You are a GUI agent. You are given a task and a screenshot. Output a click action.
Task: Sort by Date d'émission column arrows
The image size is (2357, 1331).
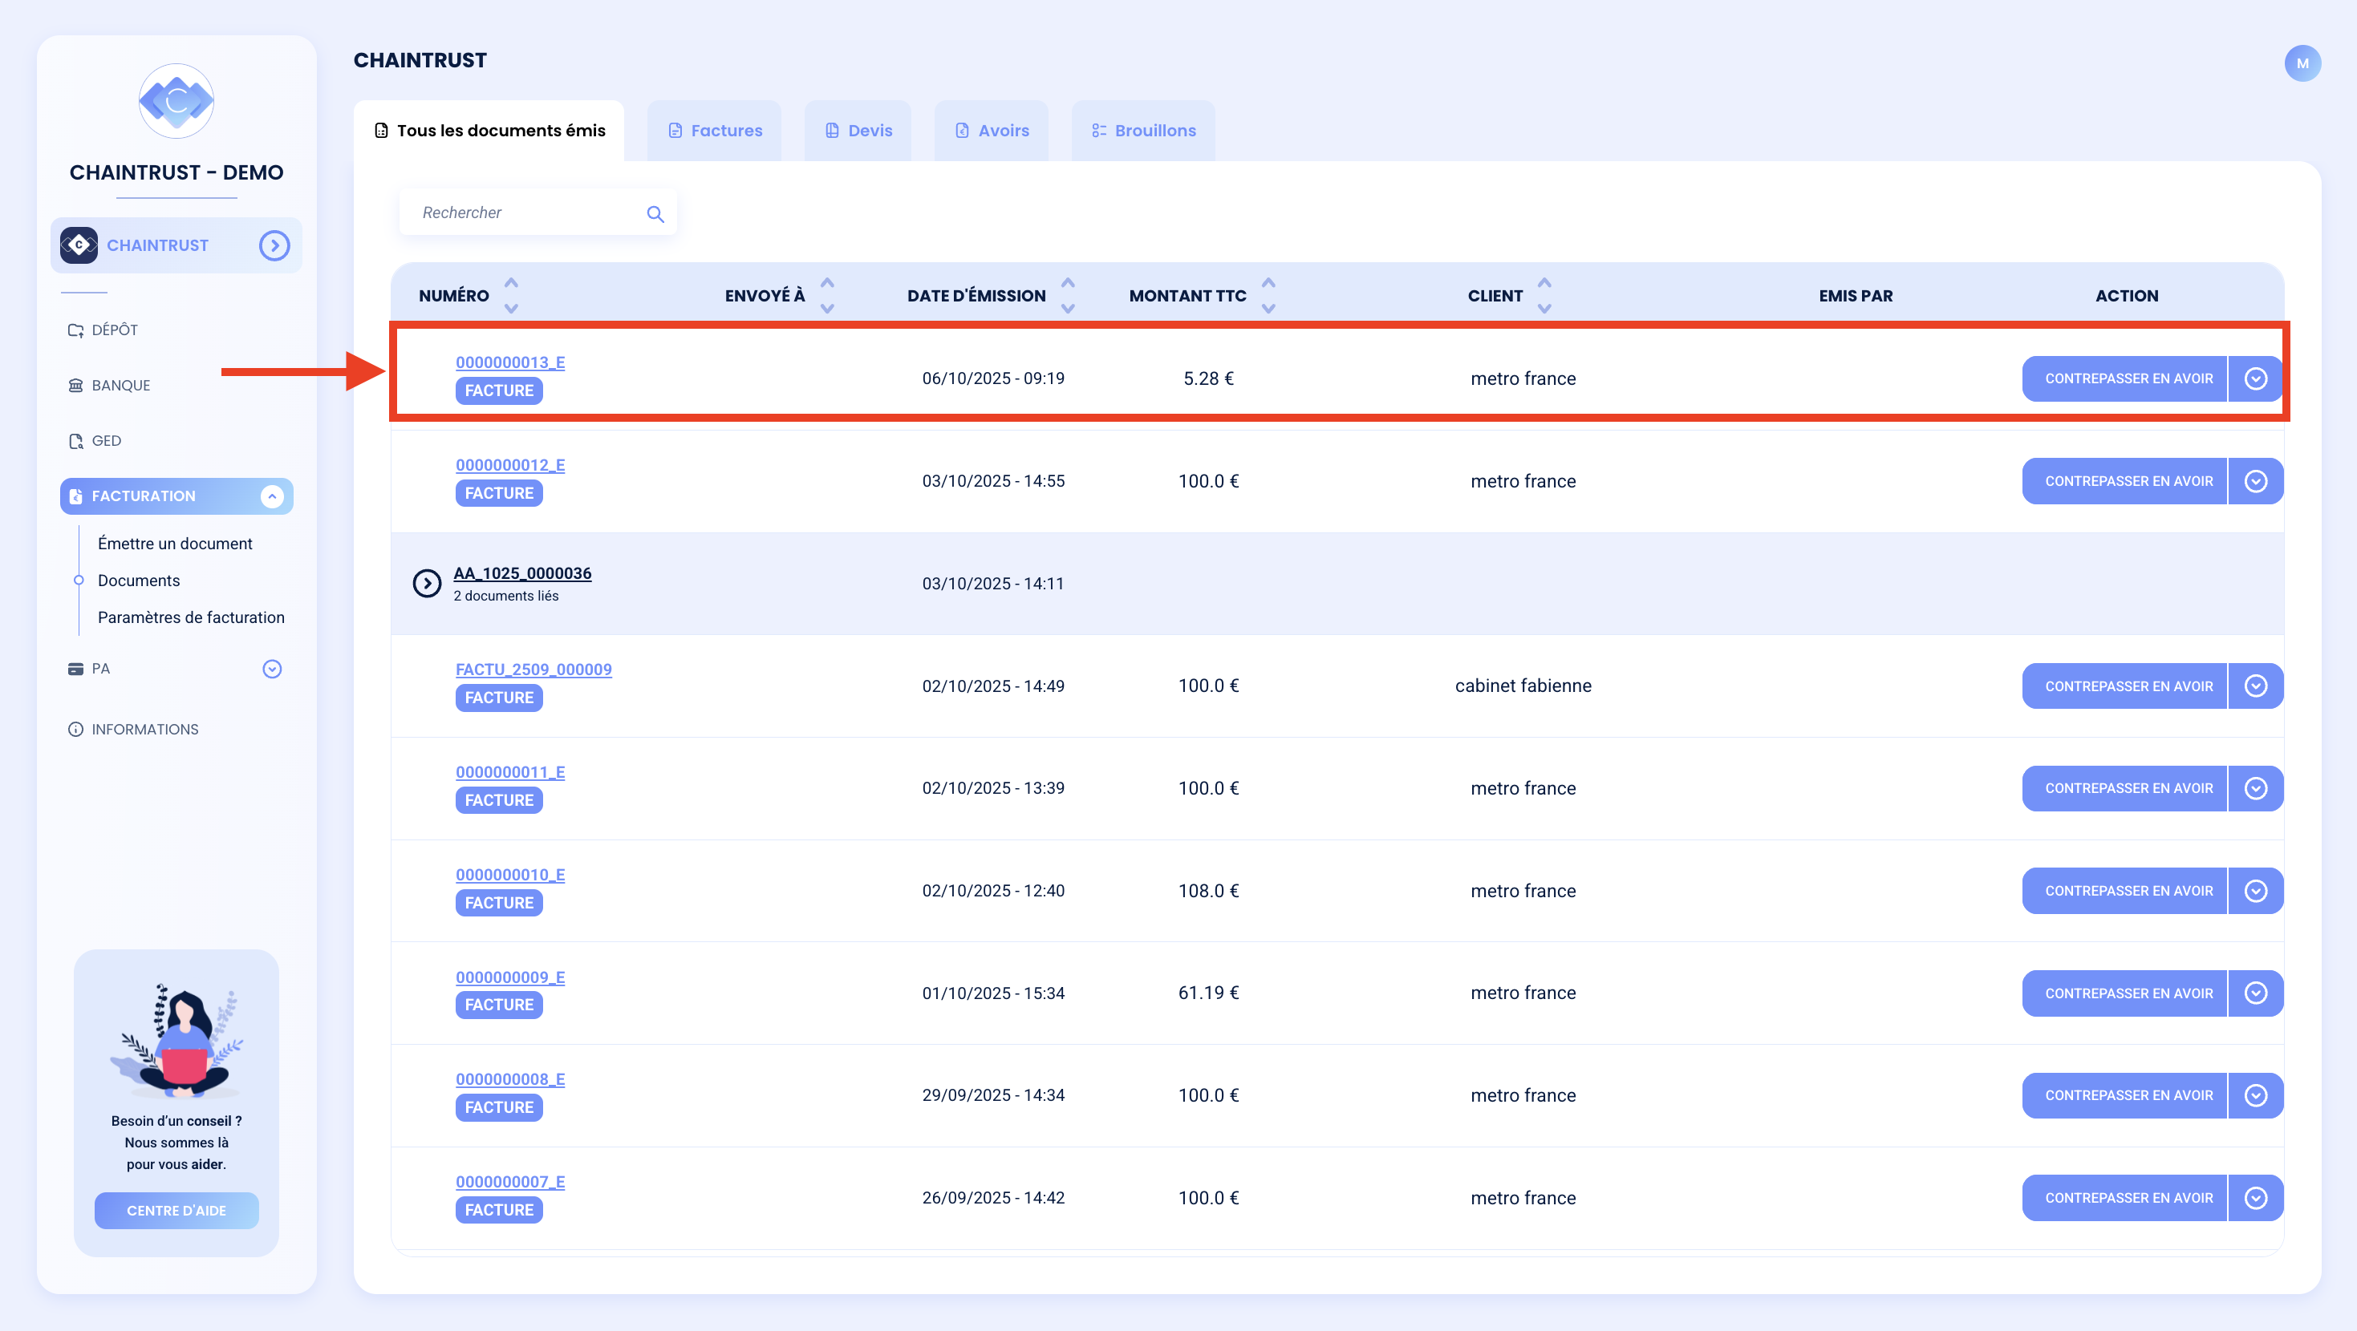click(x=1068, y=296)
